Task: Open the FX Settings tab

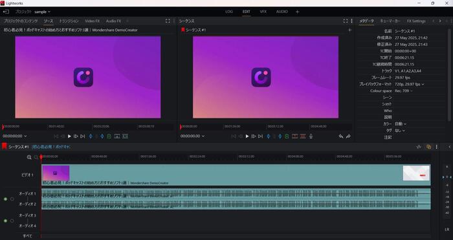Action: (416, 21)
